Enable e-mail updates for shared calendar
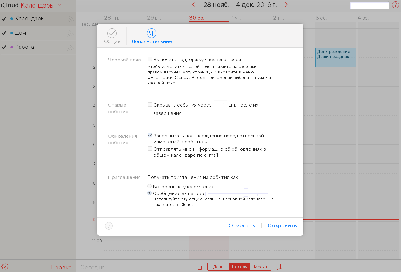The image size is (401, 272). click(150, 149)
